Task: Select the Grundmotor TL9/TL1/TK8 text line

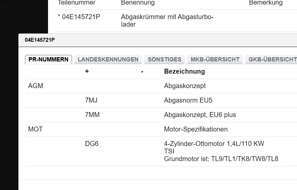Action: (x=221, y=158)
